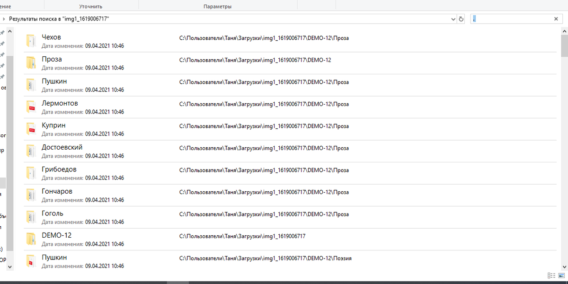Image resolution: width=568 pixels, height=284 pixels.
Task: Click the Проза folder icon
Action: [x=31, y=63]
